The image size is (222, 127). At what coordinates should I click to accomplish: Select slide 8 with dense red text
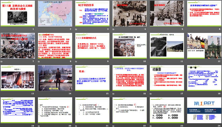coord(55,46)
